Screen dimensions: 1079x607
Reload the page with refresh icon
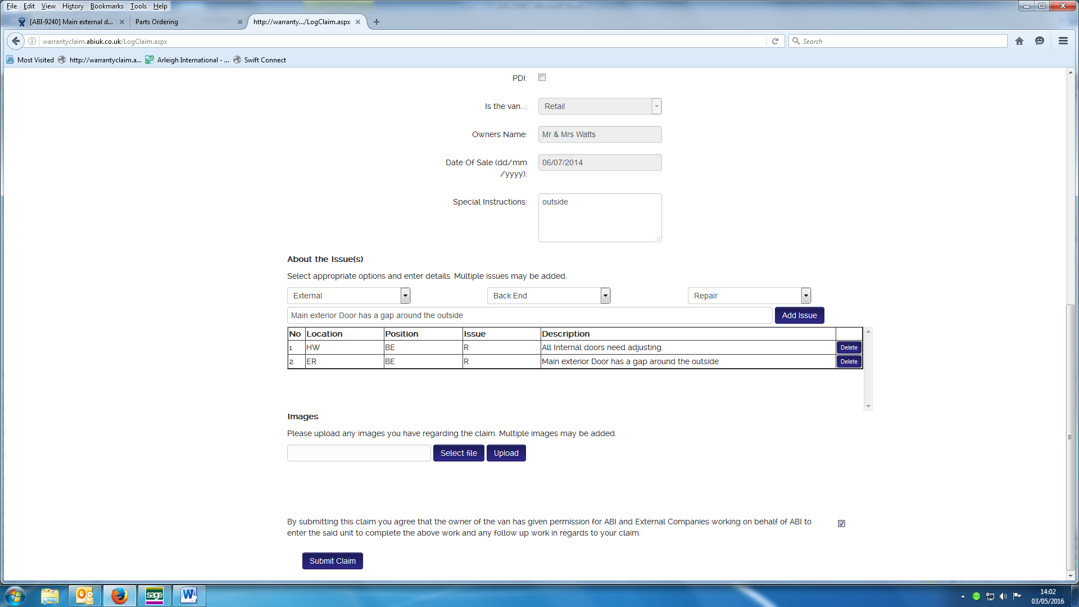775,41
